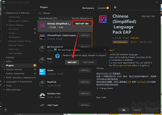Open the YouTrack link in English description
162x115 pixels.
click(127, 65)
